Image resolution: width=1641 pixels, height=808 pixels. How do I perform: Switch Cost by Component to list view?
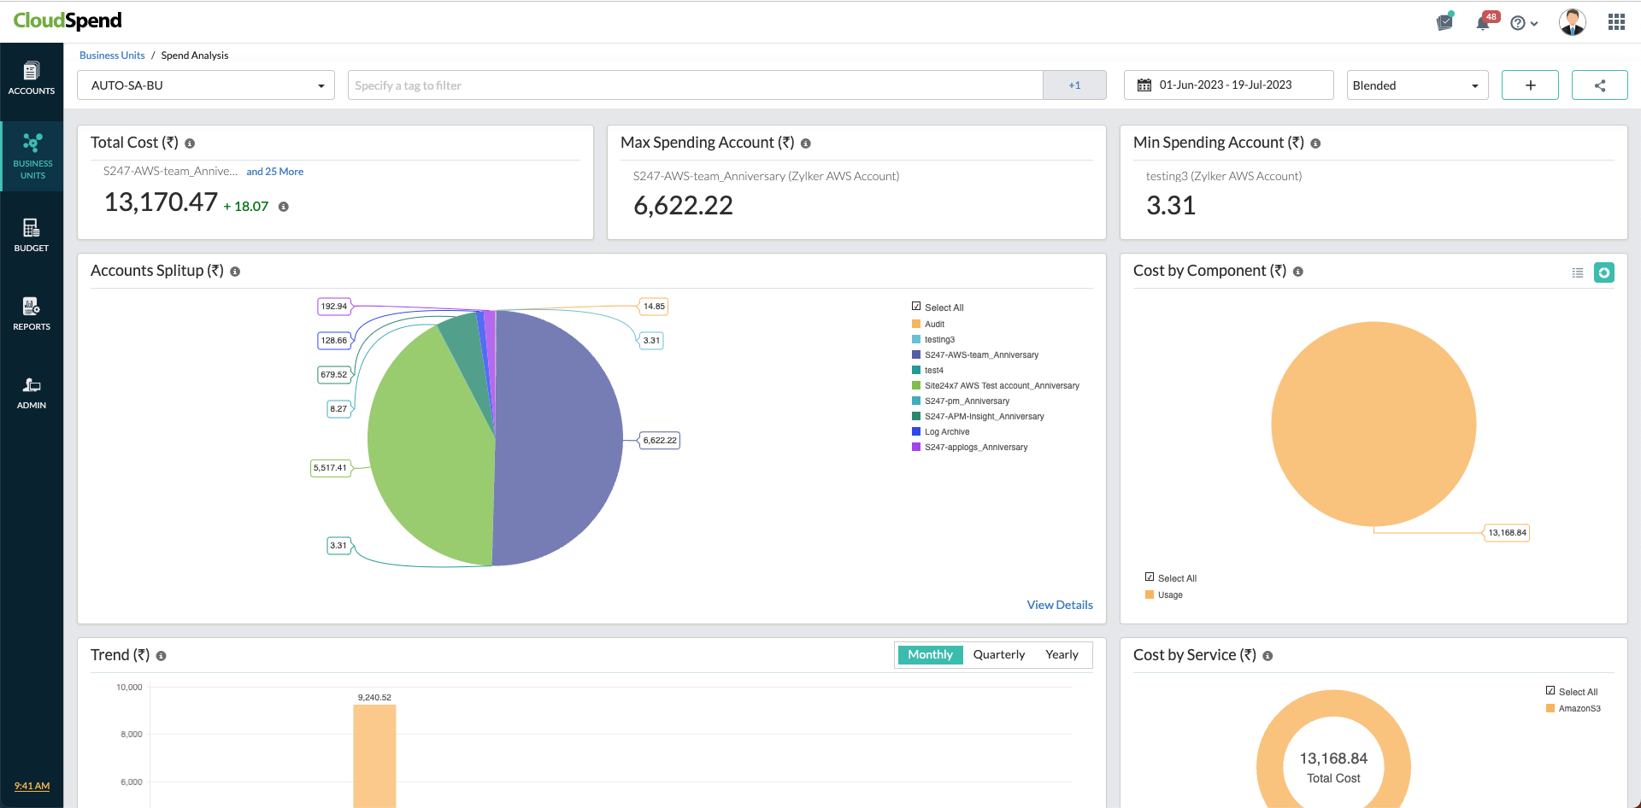(1577, 272)
